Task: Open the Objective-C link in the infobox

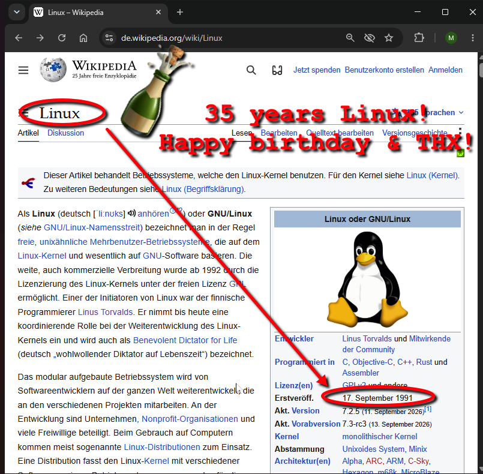Action: tap(373, 362)
